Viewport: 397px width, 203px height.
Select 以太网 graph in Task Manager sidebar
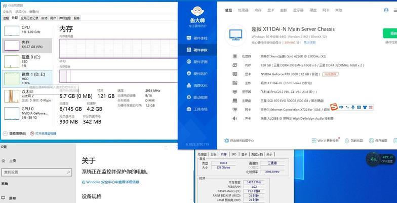[27, 96]
